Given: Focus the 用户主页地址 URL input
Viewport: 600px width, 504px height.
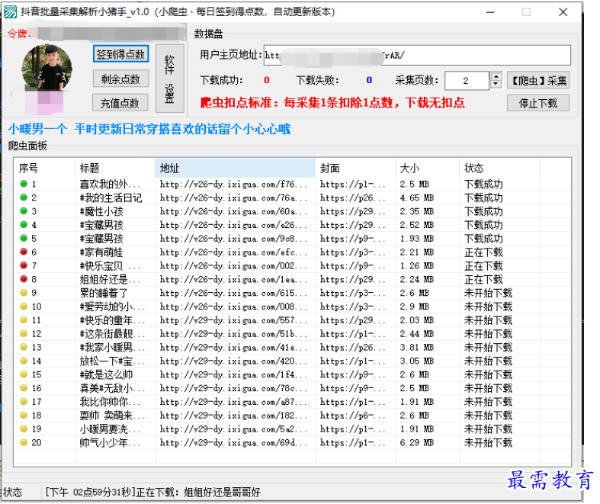Looking at the screenshot, I should click(417, 55).
